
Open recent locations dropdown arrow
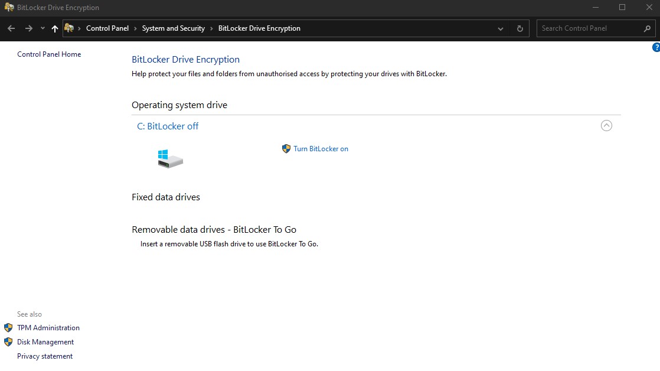[x=43, y=28]
